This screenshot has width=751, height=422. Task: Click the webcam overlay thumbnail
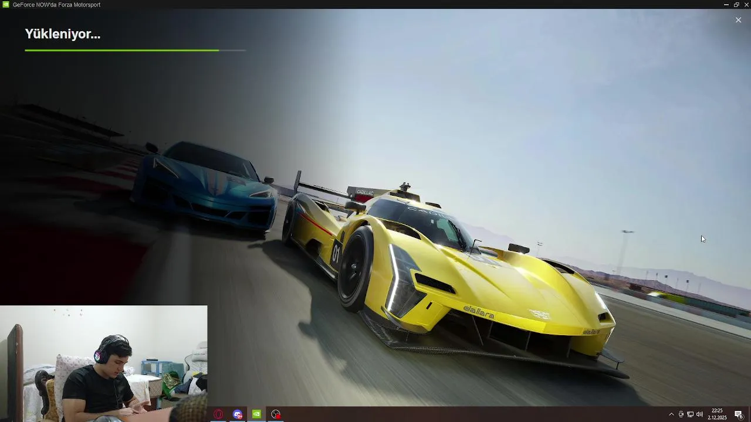click(103, 363)
